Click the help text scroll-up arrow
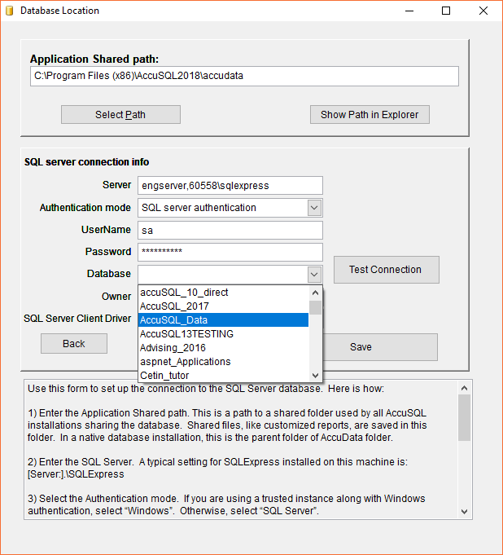 (465, 388)
